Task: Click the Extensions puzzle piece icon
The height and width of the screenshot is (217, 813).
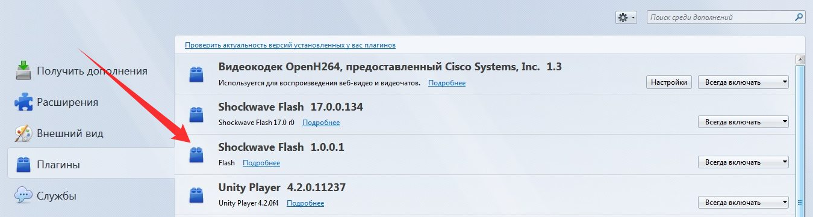Action: (x=23, y=102)
